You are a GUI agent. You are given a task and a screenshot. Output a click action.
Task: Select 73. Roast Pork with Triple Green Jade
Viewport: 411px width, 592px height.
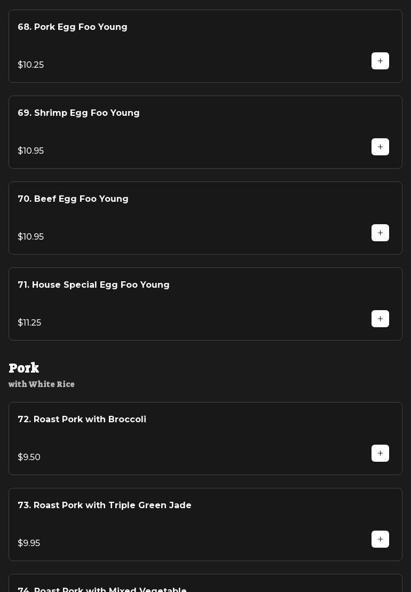(105, 506)
